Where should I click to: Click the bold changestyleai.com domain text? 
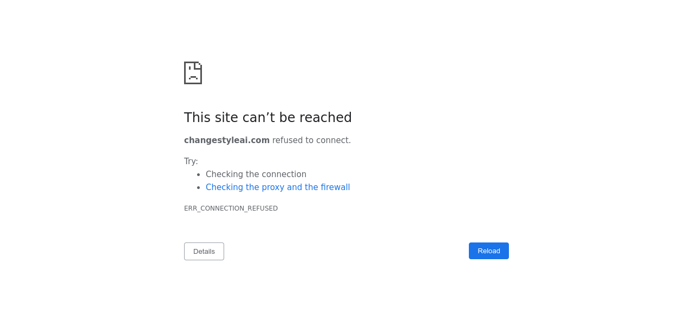tap(227, 140)
